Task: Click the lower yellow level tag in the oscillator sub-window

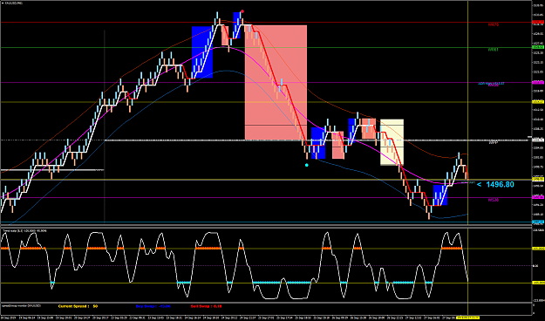Action: point(538,283)
